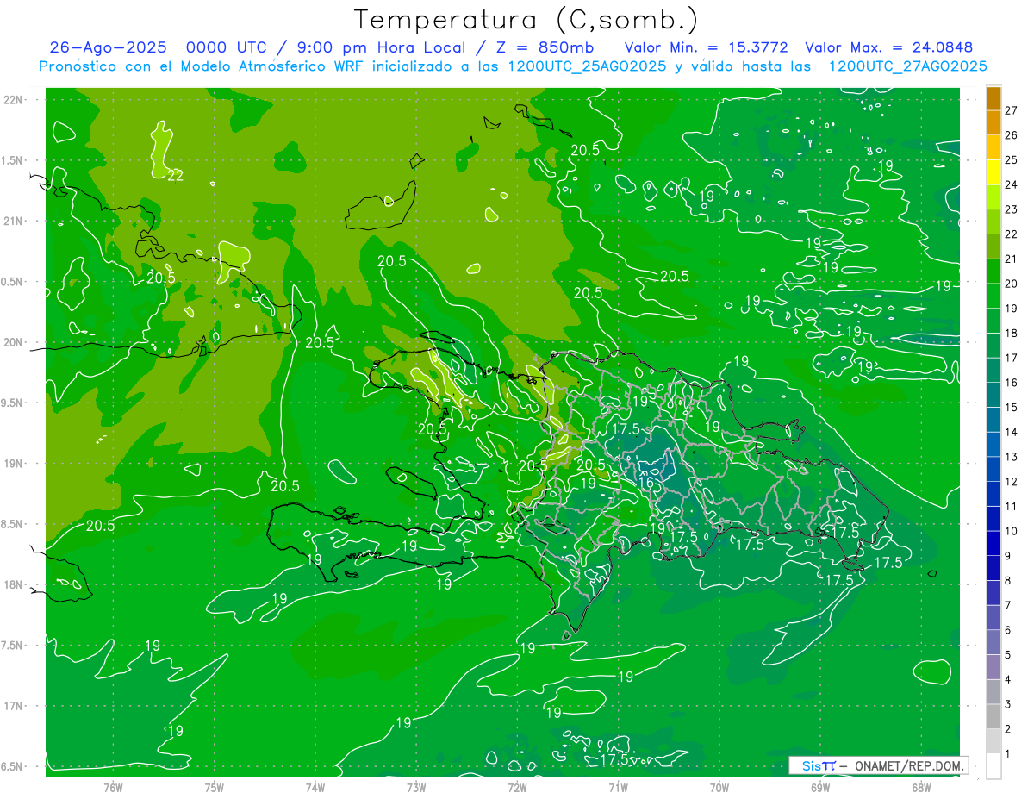Click color scale label '4'
Image resolution: width=1034 pixels, height=799 pixels.
(1008, 680)
